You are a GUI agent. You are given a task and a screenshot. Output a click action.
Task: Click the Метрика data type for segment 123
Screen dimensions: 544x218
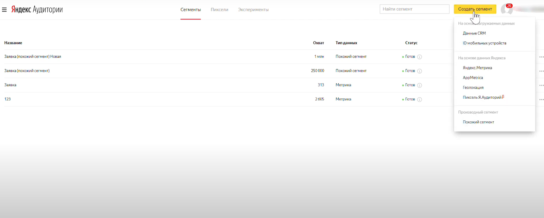pyautogui.click(x=343, y=99)
